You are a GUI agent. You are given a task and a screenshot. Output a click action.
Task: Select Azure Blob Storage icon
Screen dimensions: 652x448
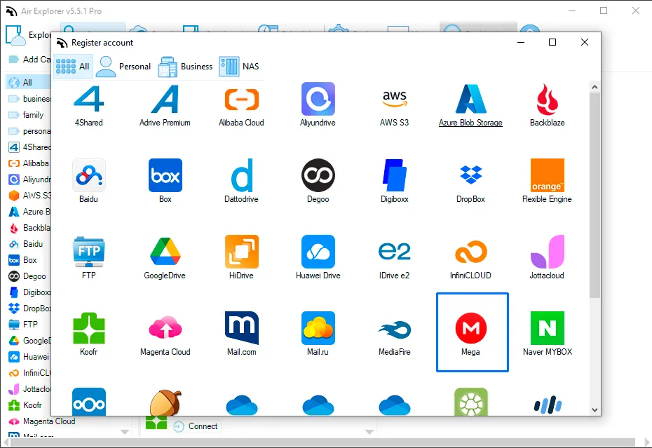pyautogui.click(x=470, y=99)
